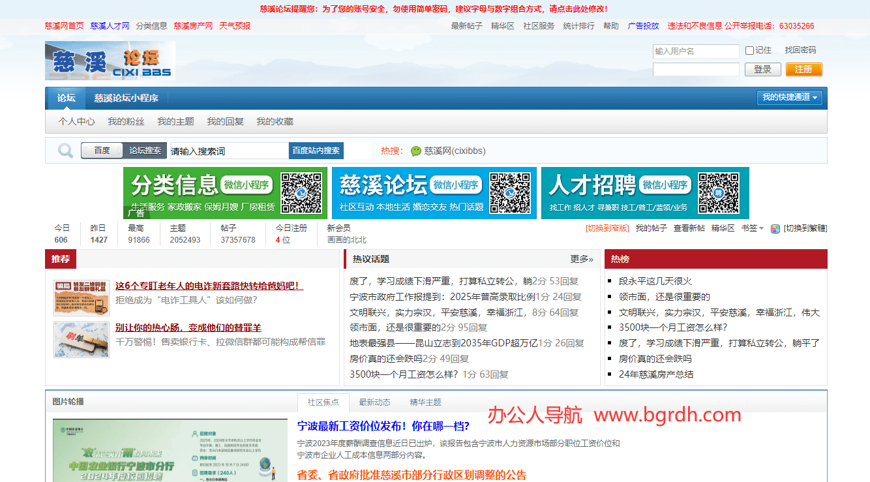Expand the 书签 dropdown arrow

click(x=761, y=228)
